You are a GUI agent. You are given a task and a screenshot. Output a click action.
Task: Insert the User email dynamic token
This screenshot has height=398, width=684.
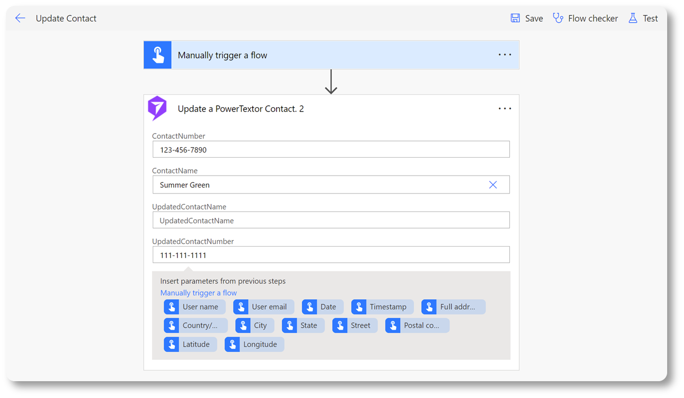pos(263,307)
